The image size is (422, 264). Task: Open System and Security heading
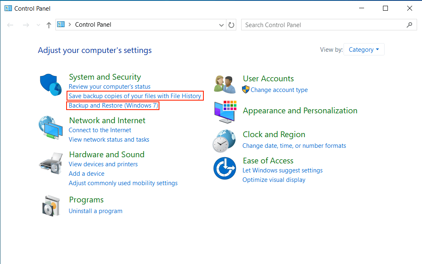[x=105, y=77]
